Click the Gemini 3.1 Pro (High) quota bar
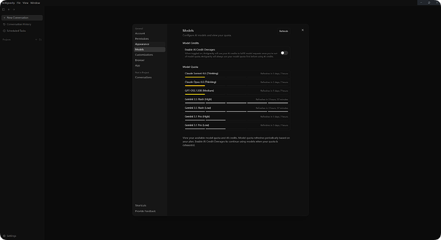Screen dimensions: 441x240 (x=236, y=120)
